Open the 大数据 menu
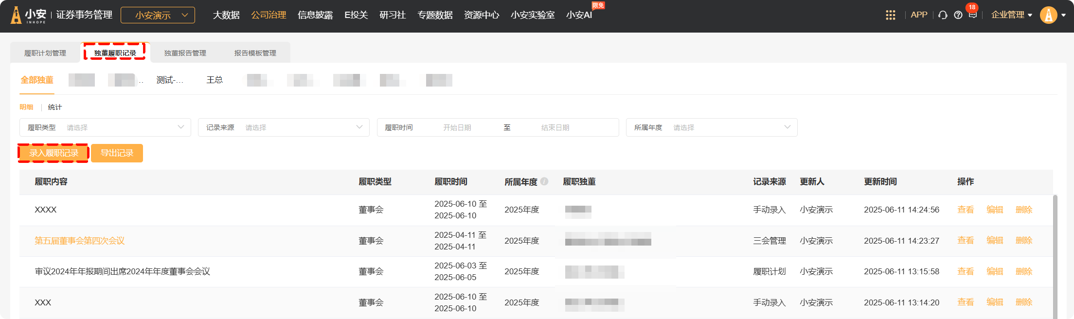The width and height of the screenshot is (1074, 319). pyautogui.click(x=226, y=15)
